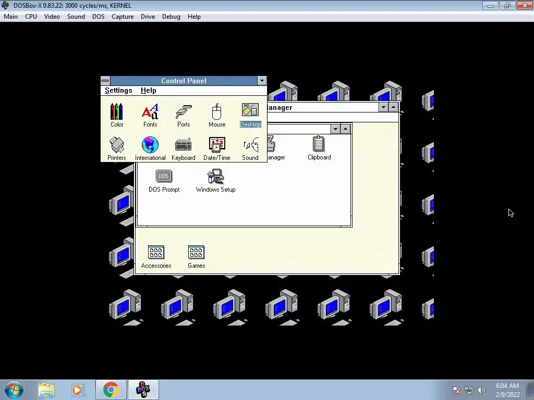The height and width of the screenshot is (400, 534).
Task: Select the Keyboard settings icon
Action: [184, 148]
